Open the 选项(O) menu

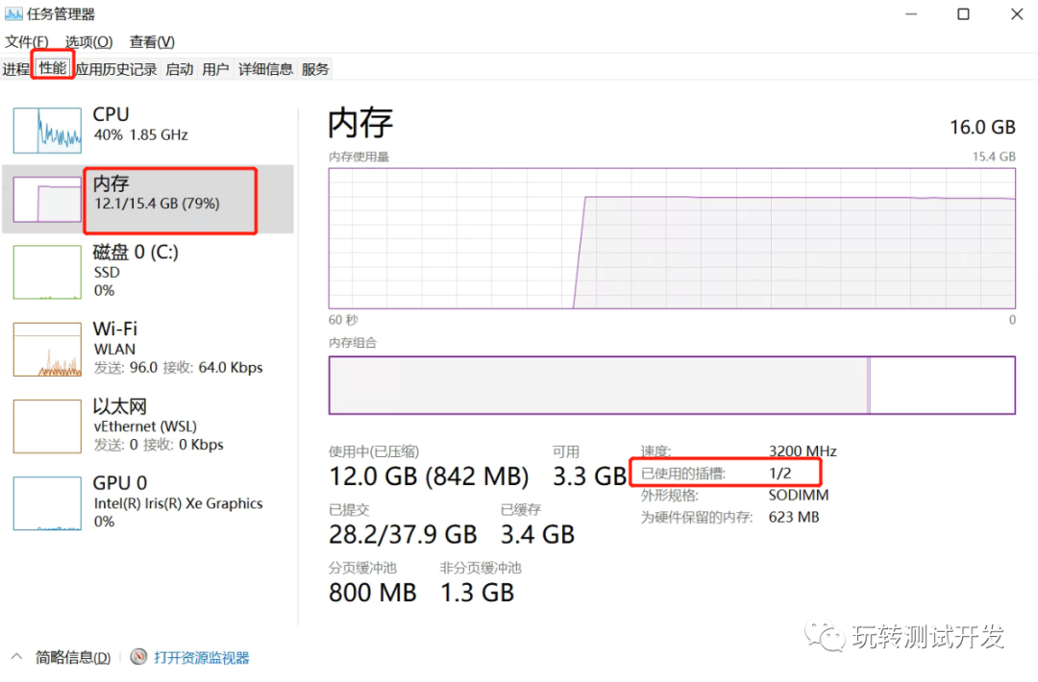click(x=87, y=41)
